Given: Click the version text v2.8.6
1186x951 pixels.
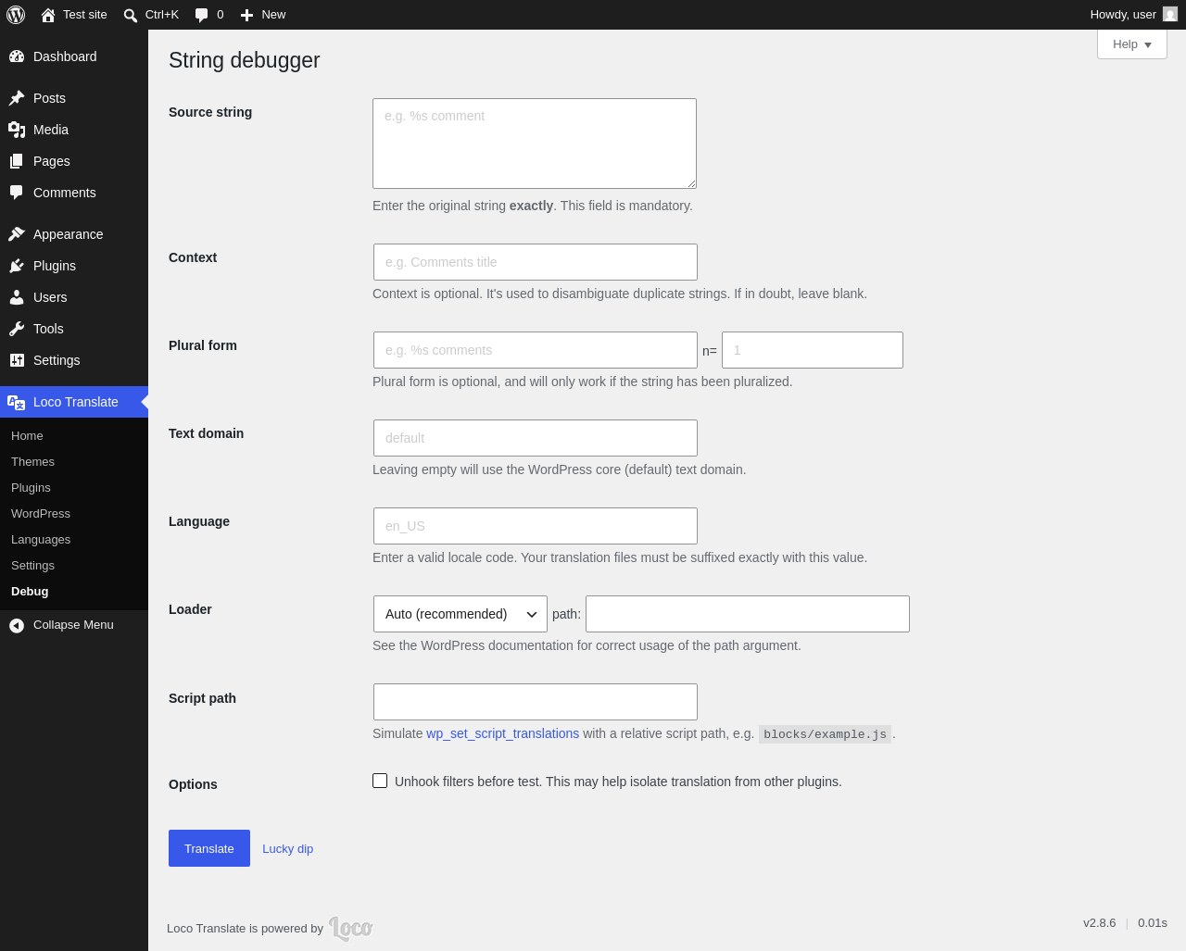Looking at the screenshot, I should click(x=1100, y=922).
